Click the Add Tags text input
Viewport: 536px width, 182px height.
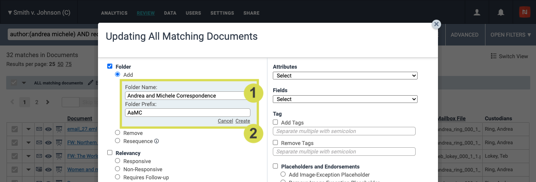(344, 131)
